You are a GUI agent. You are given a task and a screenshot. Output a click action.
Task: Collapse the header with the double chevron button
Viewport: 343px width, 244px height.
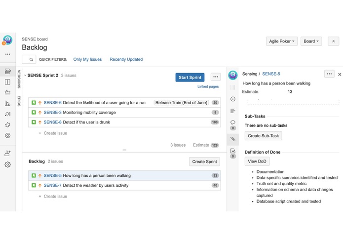coord(333,41)
